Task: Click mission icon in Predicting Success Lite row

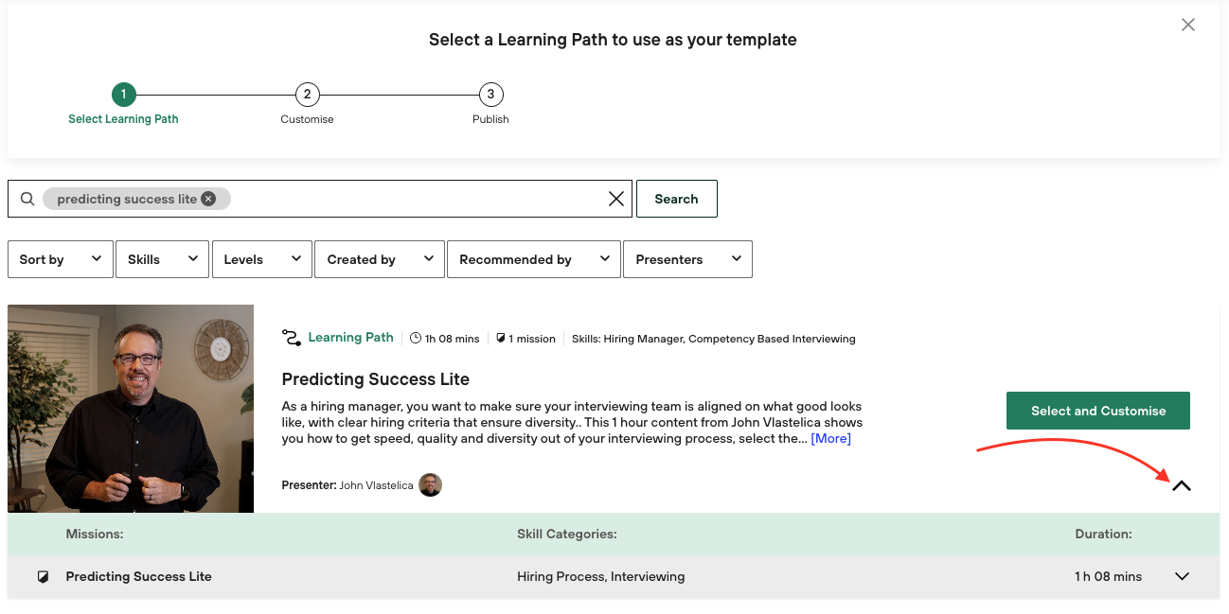Action: pos(43,577)
